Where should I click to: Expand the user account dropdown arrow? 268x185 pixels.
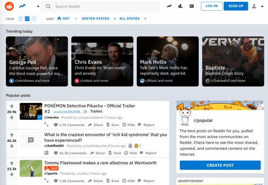point(262,7)
